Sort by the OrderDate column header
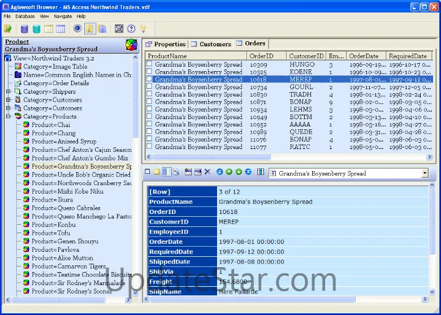441x315 pixels. click(366, 56)
